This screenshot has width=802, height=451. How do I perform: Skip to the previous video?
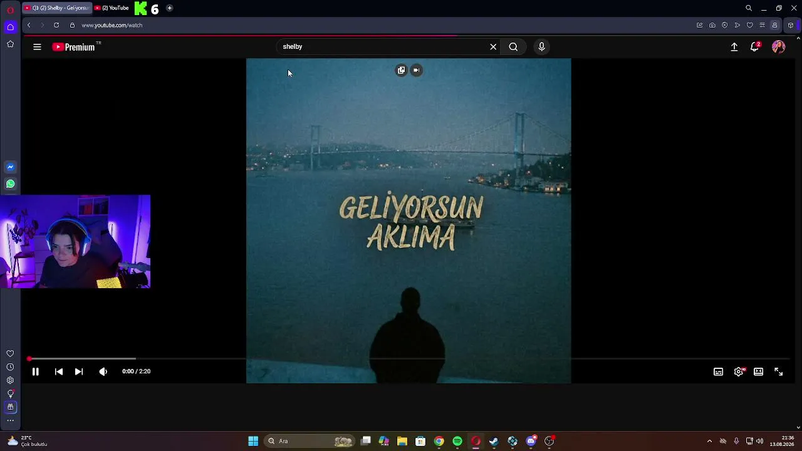[x=59, y=371]
